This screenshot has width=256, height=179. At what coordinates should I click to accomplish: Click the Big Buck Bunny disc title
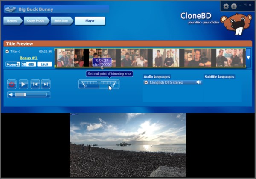(36, 9)
